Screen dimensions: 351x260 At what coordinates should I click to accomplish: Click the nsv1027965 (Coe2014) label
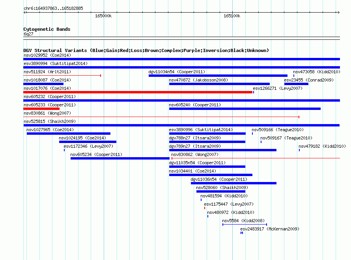[x=50, y=130]
